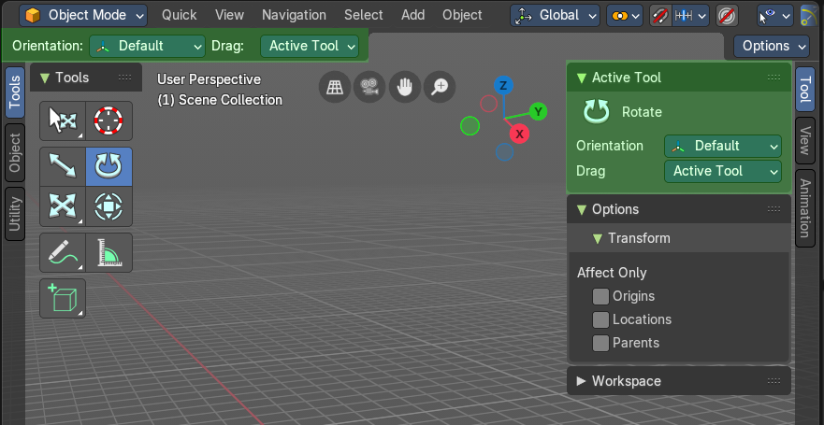Select the Move tool
The height and width of the screenshot is (425, 824).
coord(63,167)
